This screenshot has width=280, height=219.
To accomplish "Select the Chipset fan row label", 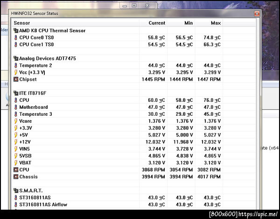I will pos(28,79).
